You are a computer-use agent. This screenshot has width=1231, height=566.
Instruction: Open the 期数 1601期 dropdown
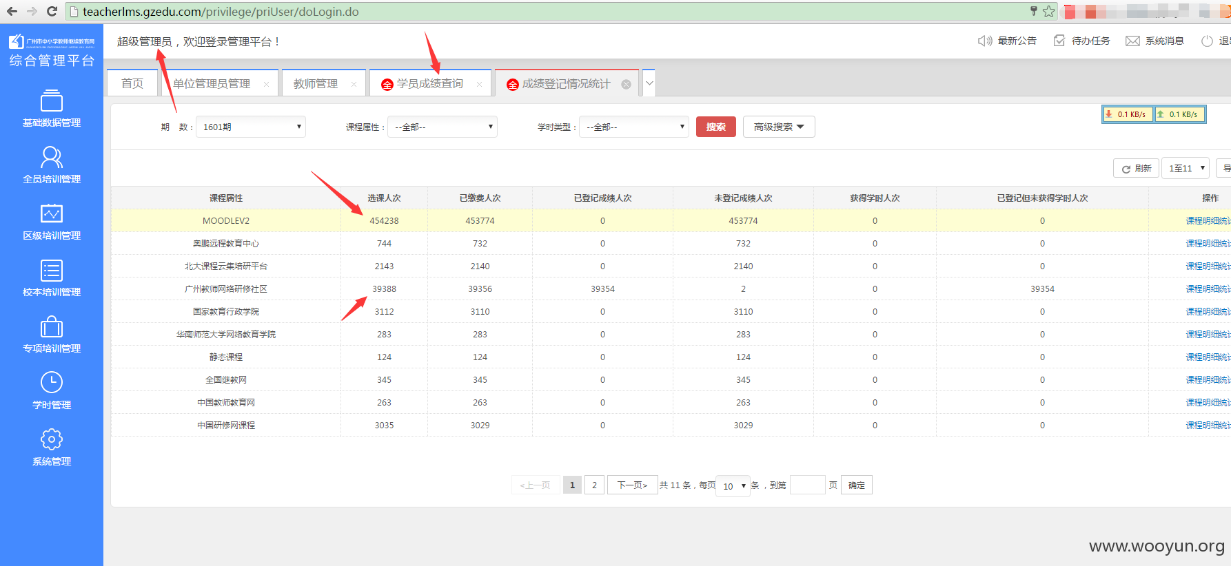(x=251, y=127)
